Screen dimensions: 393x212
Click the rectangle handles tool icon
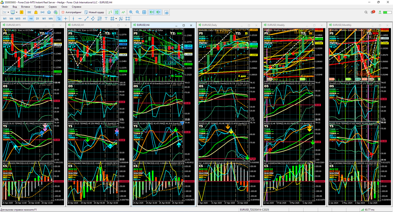128,19
